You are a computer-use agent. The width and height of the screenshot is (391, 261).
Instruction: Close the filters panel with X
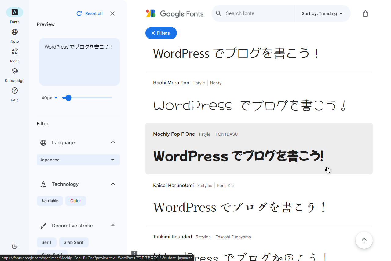pos(112,13)
